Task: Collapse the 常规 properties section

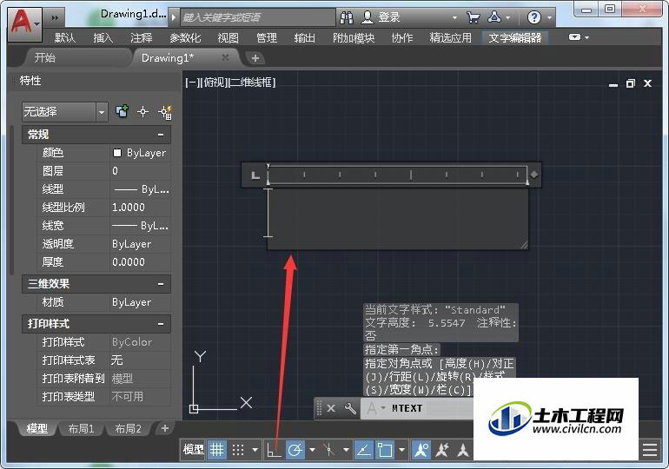Action: [161, 135]
